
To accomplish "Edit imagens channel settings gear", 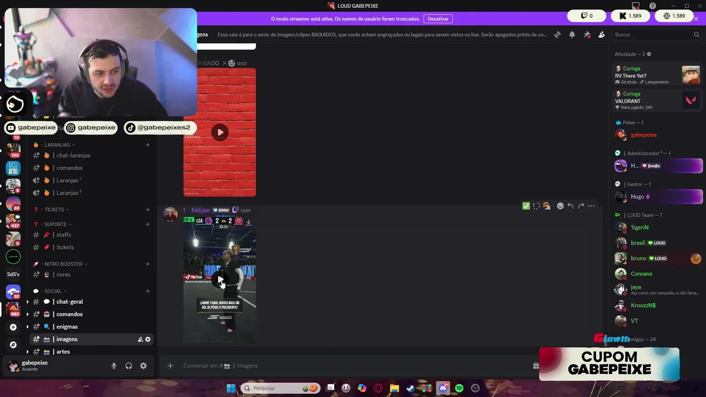I will 148,340.
